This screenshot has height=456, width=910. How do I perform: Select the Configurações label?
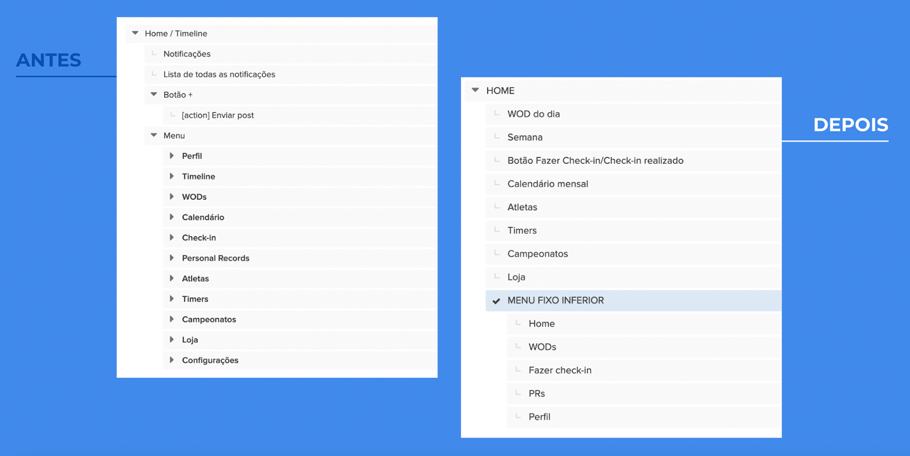[210, 360]
